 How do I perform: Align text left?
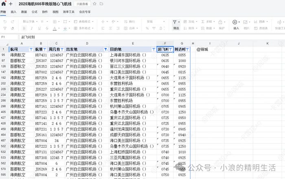click(103, 28)
